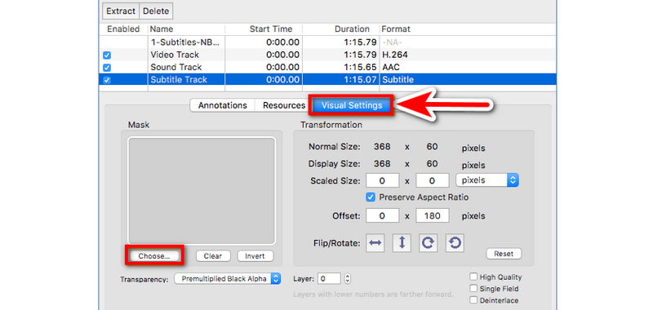The height and width of the screenshot is (310, 653).
Task: Click the Layer number input field
Action: coord(329,279)
